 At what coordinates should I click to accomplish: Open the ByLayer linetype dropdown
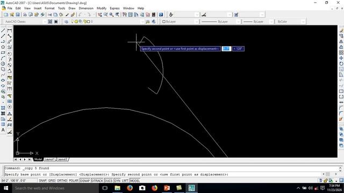click(x=239, y=21)
